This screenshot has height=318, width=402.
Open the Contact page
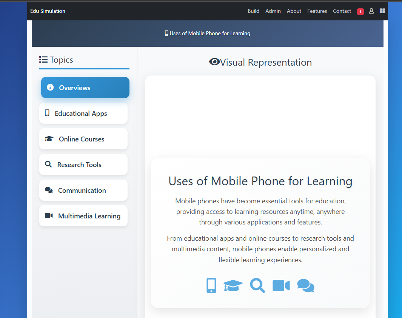[x=342, y=11]
